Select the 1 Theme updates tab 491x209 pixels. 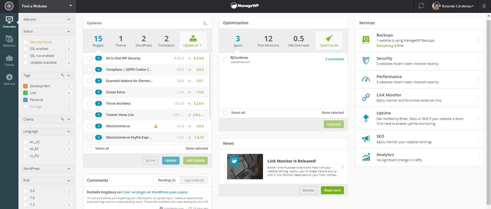(x=121, y=41)
